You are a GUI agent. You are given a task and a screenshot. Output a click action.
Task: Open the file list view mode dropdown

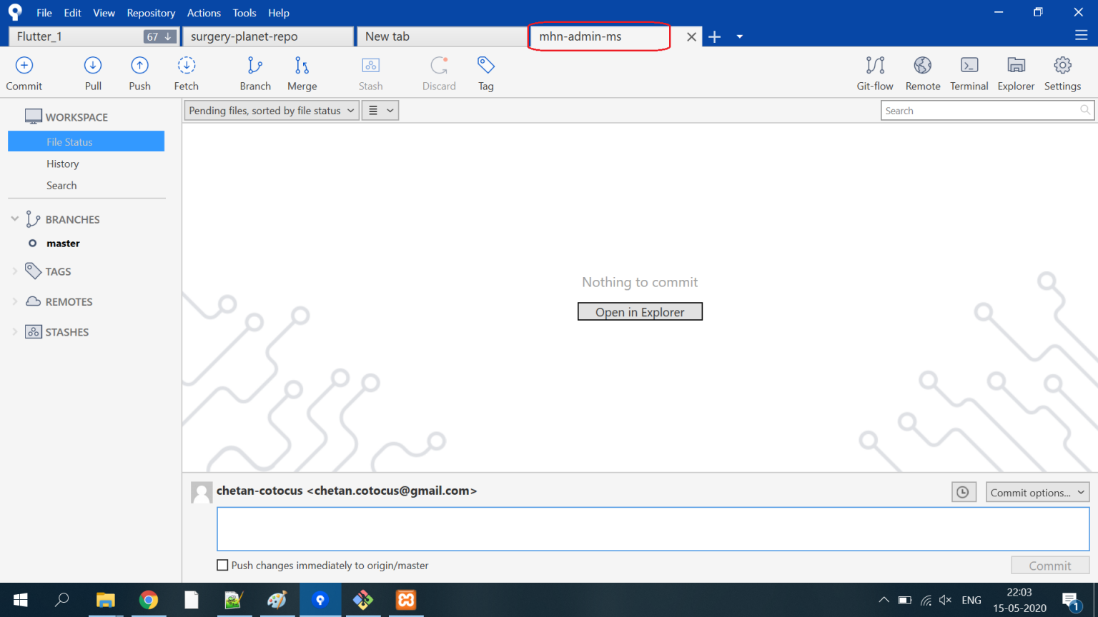(x=380, y=111)
